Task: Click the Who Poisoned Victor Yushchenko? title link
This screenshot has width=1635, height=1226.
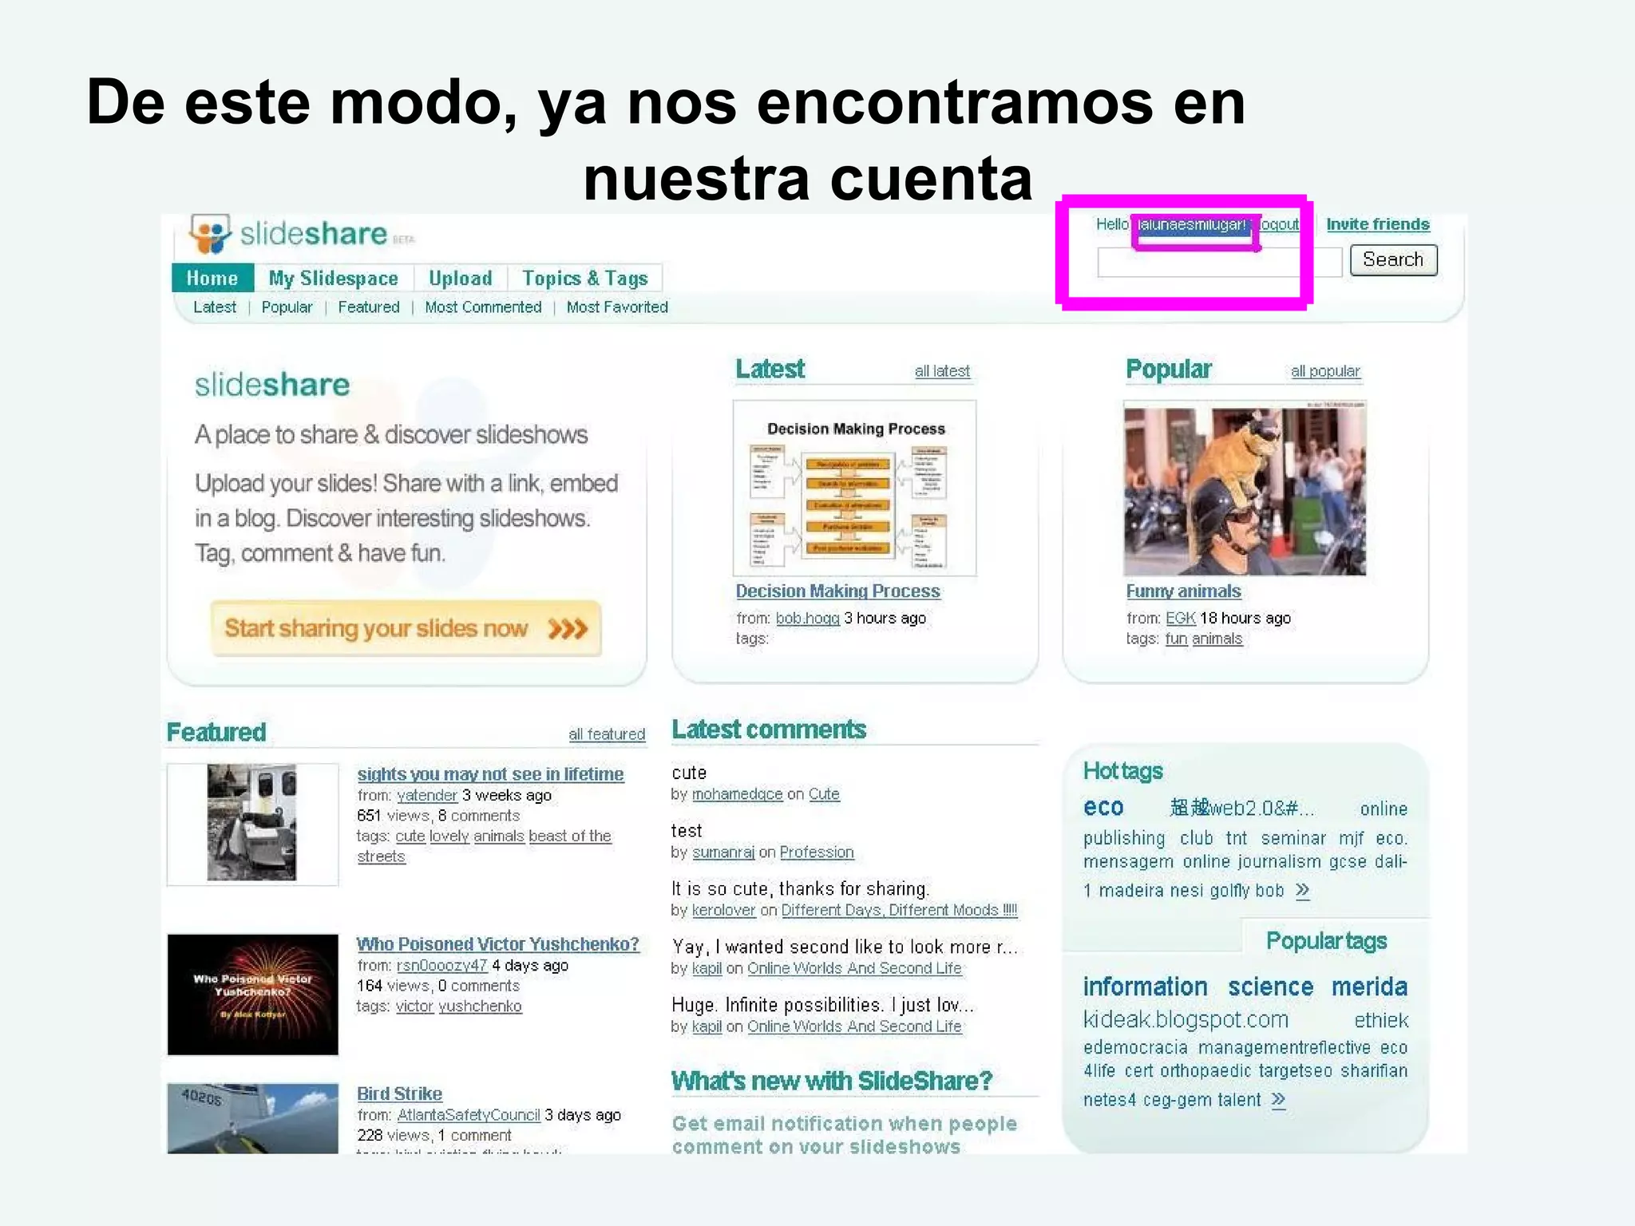Action: (497, 944)
